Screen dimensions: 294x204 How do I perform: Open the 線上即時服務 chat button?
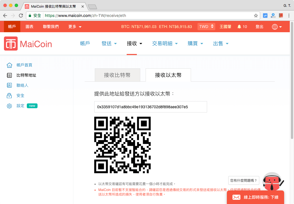click(x=255, y=197)
